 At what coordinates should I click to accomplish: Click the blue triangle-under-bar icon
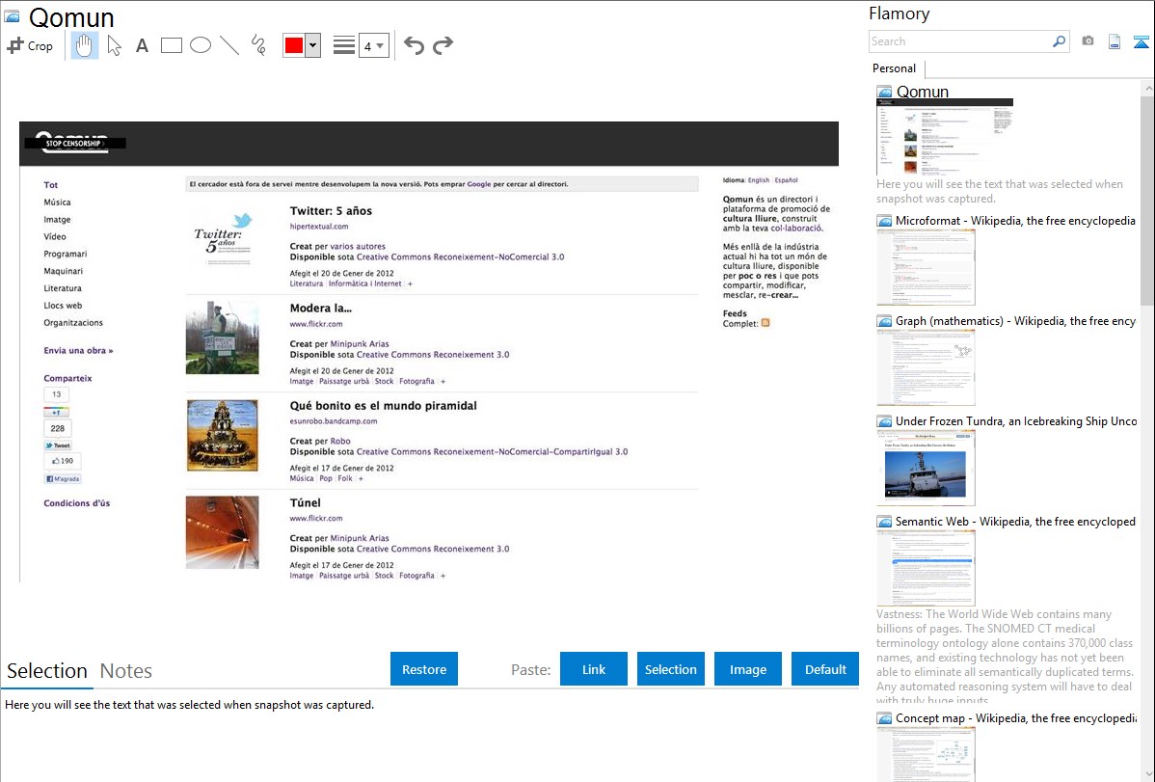point(1141,41)
